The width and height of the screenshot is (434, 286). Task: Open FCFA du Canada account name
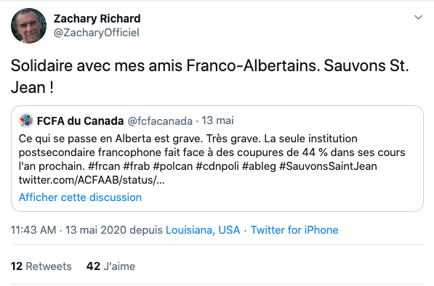pyautogui.click(x=80, y=120)
